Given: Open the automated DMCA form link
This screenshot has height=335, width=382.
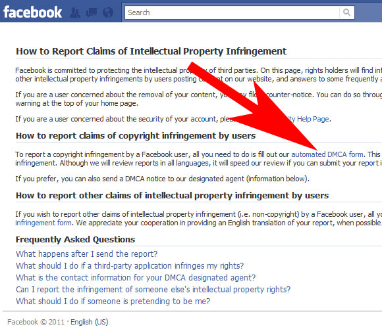Looking at the screenshot, I should pyautogui.click(x=327, y=154).
